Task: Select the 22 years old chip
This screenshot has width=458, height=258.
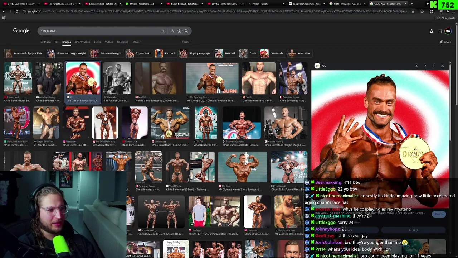Action: click(138, 53)
